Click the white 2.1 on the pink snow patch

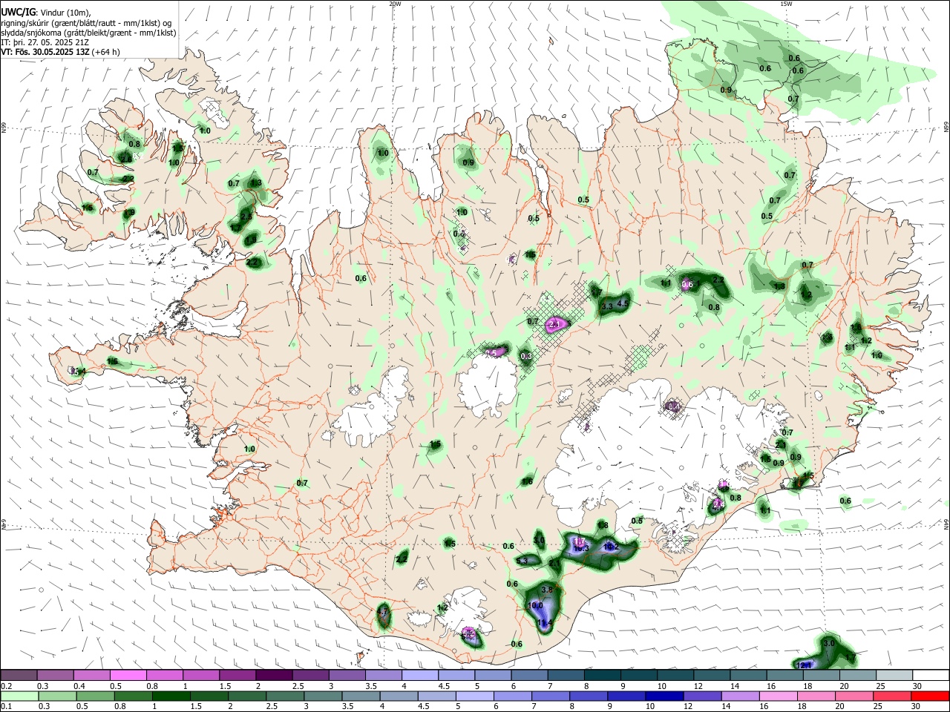tap(554, 325)
